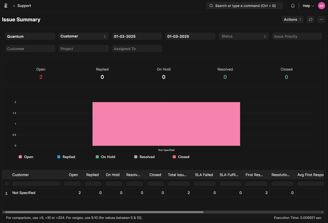Click the Closed column header
This screenshot has width=328, height=223.
[155, 175]
